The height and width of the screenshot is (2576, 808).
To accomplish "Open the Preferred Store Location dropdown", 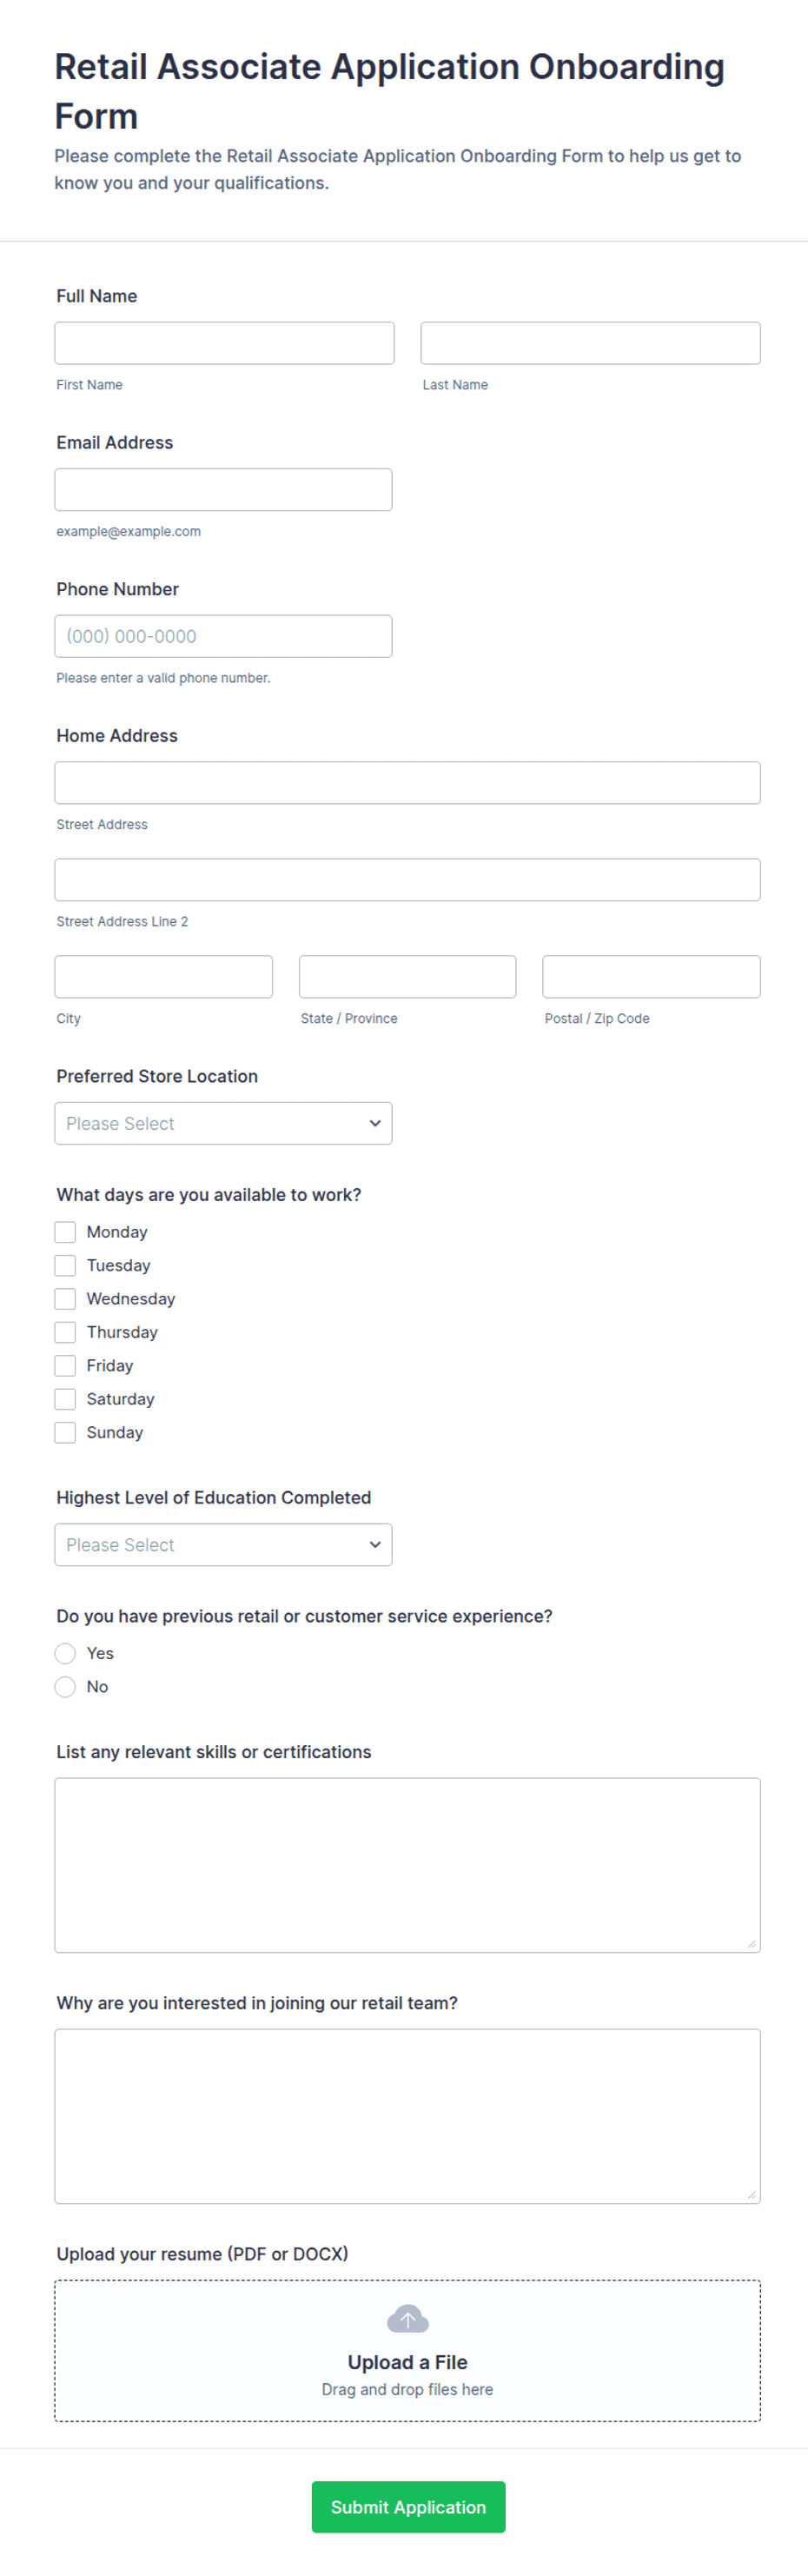I will (x=223, y=1123).
